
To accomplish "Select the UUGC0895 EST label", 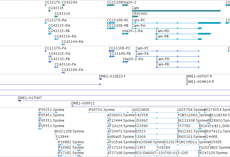I will 141,110.
